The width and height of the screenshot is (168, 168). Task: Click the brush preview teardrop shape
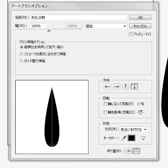click(x=52, y=117)
